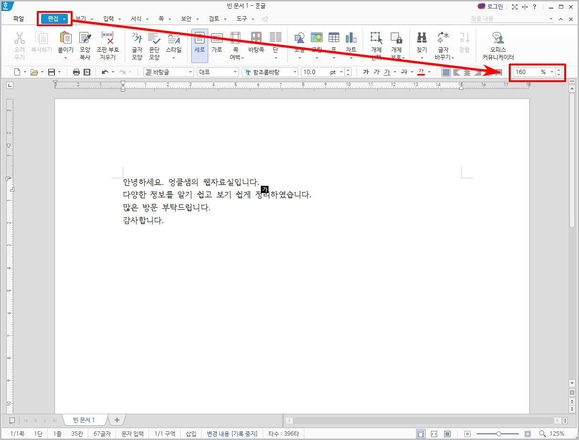Toggle underline 가 formatting
Screen dimensions: 579x440
pos(387,72)
